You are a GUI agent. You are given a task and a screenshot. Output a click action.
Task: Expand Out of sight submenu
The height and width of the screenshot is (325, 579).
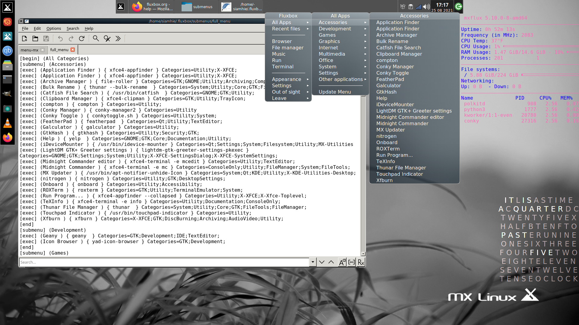(x=288, y=92)
